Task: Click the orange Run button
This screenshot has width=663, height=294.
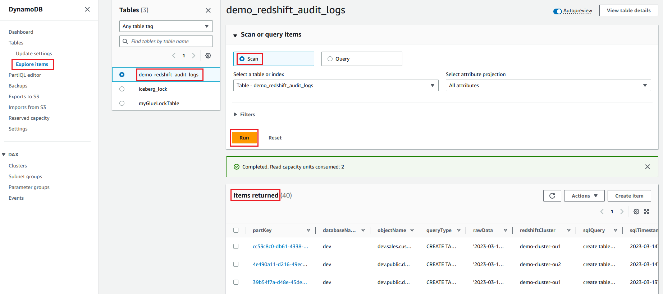Action: click(244, 138)
